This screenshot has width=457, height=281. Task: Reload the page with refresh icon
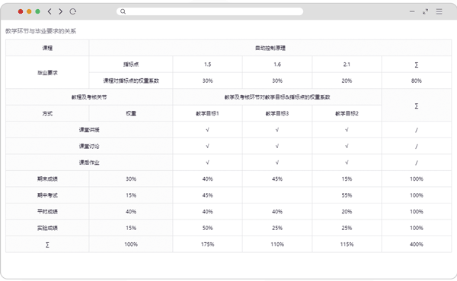pos(73,11)
